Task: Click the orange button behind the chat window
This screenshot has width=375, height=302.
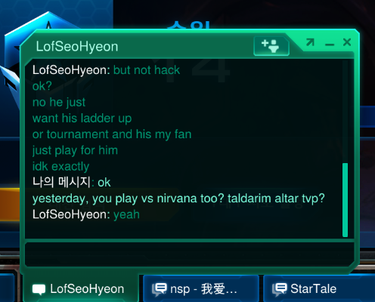Action: coord(10,205)
